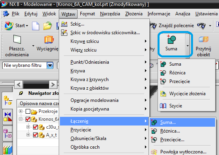Open the Operacje modelowania submenu
The width and height of the screenshot is (219, 155).
pyautogui.click(x=104, y=100)
